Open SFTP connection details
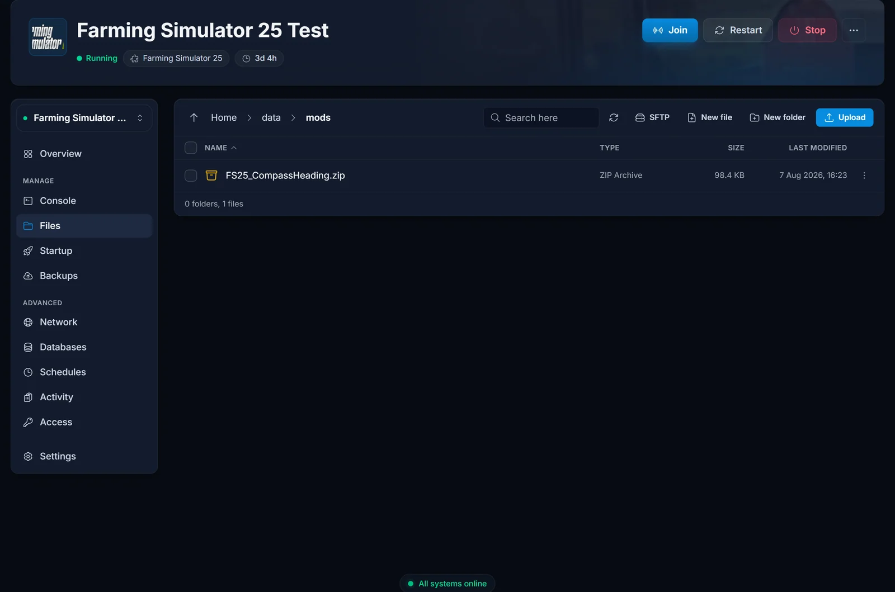 pyautogui.click(x=652, y=117)
